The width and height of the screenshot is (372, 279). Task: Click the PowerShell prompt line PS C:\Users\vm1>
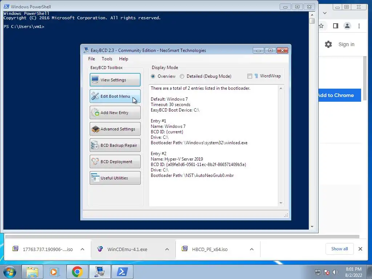pos(24,27)
